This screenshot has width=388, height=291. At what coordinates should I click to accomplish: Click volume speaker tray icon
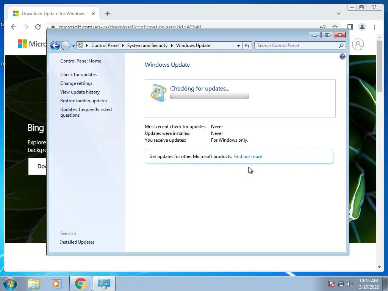pyautogui.click(x=349, y=284)
